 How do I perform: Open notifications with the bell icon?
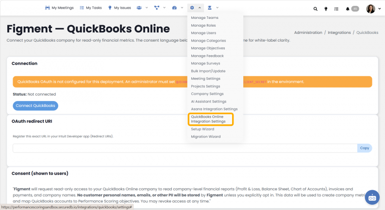348,9
